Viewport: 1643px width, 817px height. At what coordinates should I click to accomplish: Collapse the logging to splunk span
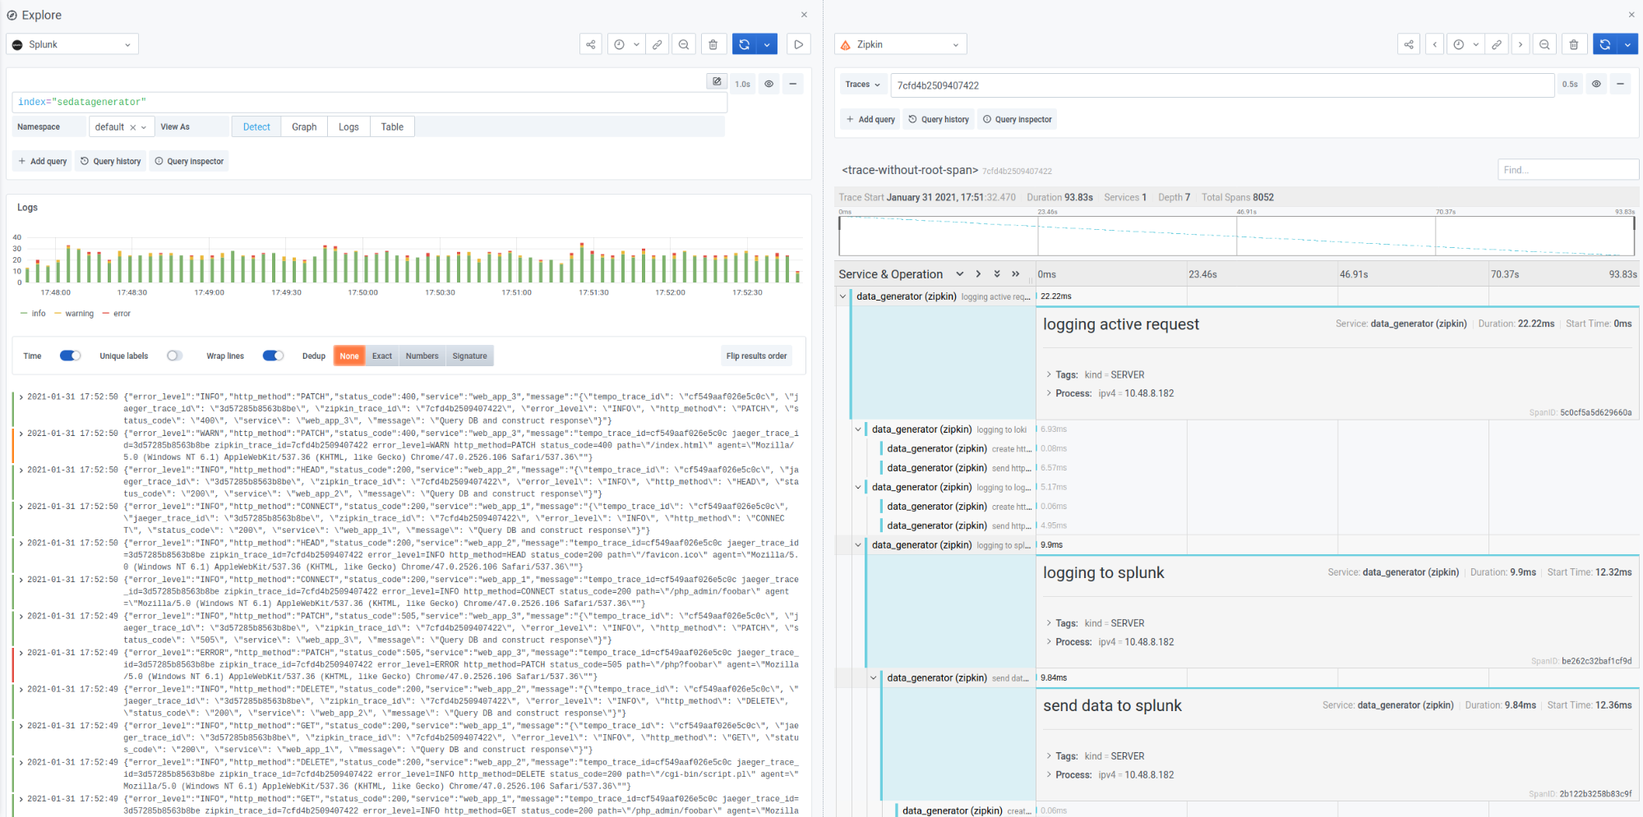858,544
